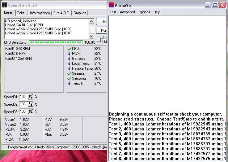
Task: Click the green checkmark next to CPU temperature
Action: click(69, 49)
